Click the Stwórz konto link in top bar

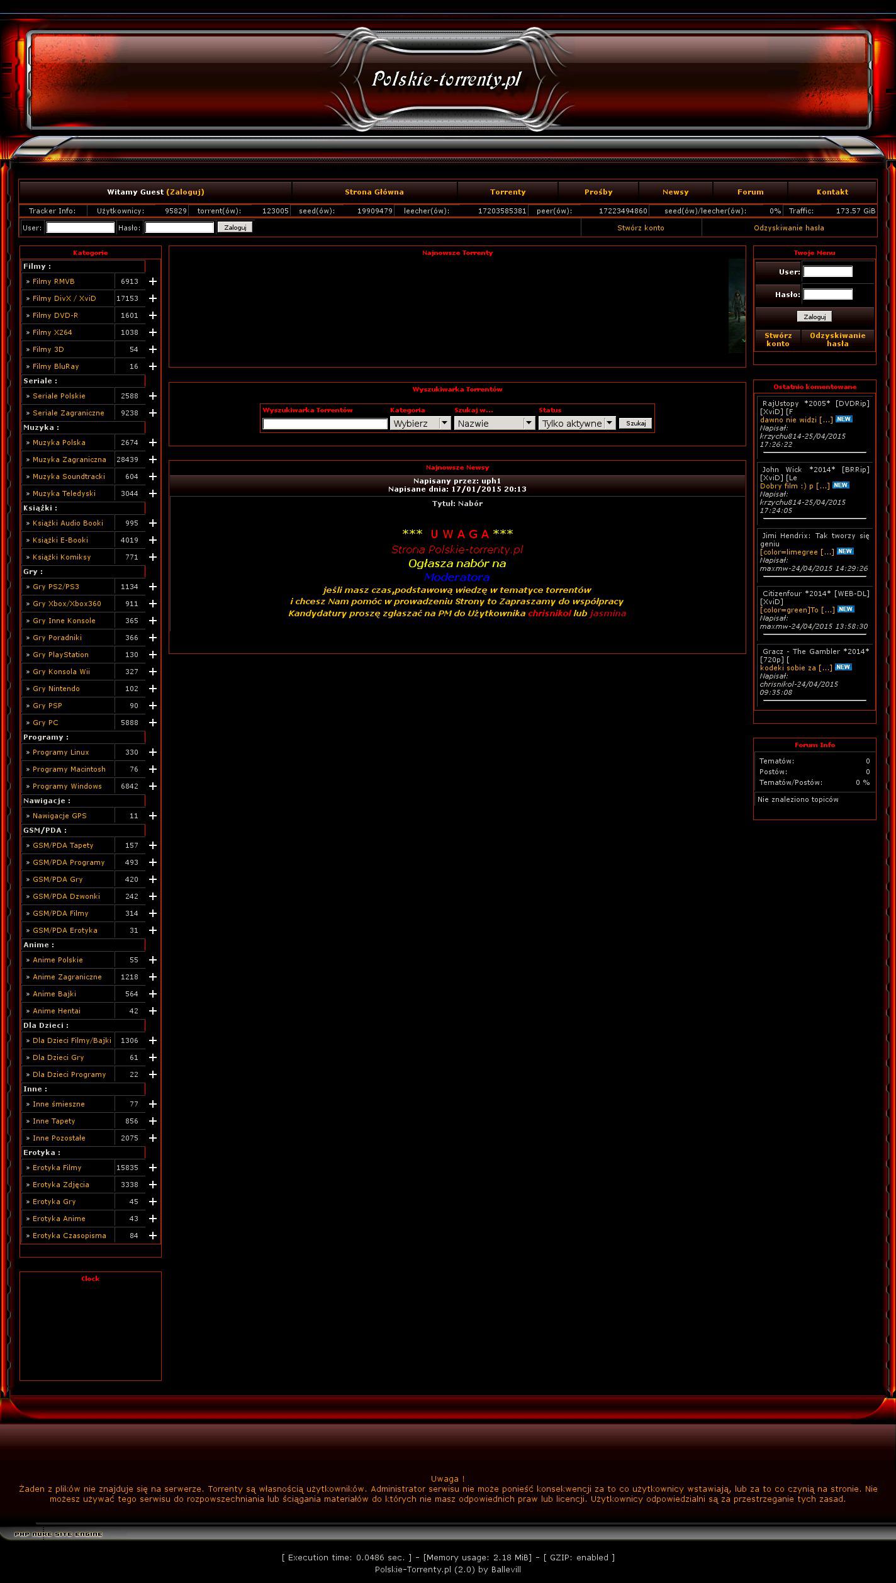[641, 228]
